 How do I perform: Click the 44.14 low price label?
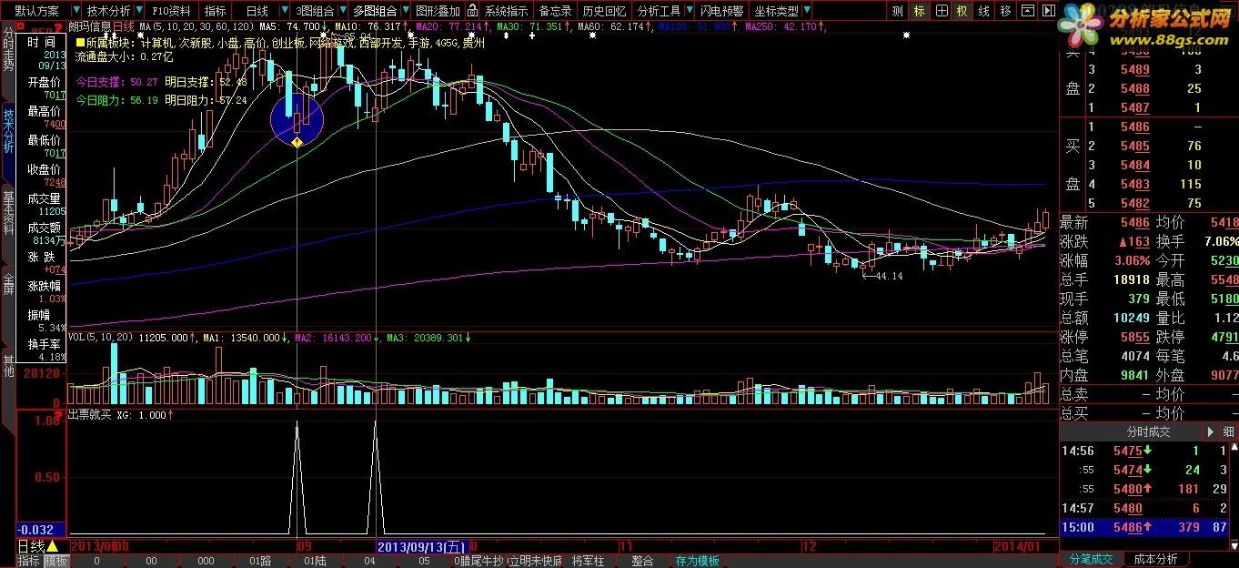coord(888,276)
